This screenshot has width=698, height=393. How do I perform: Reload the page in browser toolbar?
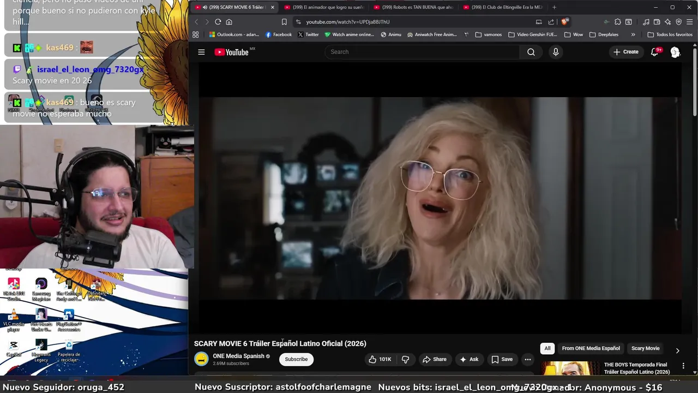point(218,22)
